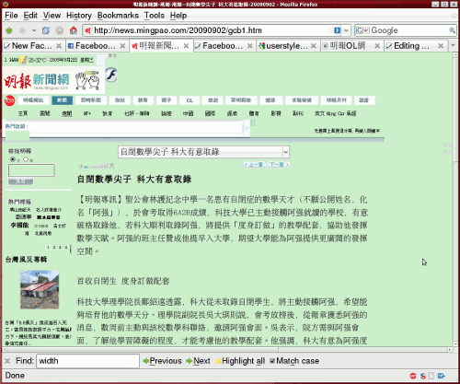Go back with the green Back arrow
Viewport: 460px width, 384px height.
(x=9, y=30)
